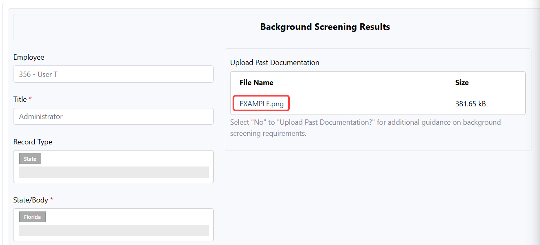Click the 381.65 kB file size value
The width and height of the screenshot is (540, 245).
pyautogui.click(x=470, y=104)
